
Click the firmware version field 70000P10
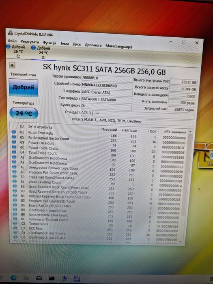107,79
